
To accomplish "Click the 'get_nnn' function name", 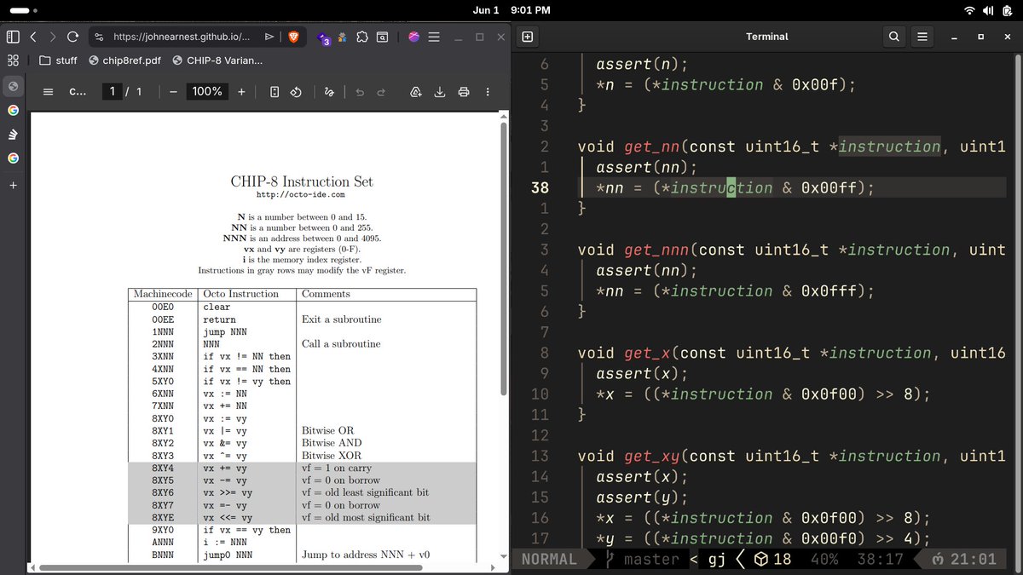I will pos(656,250).
